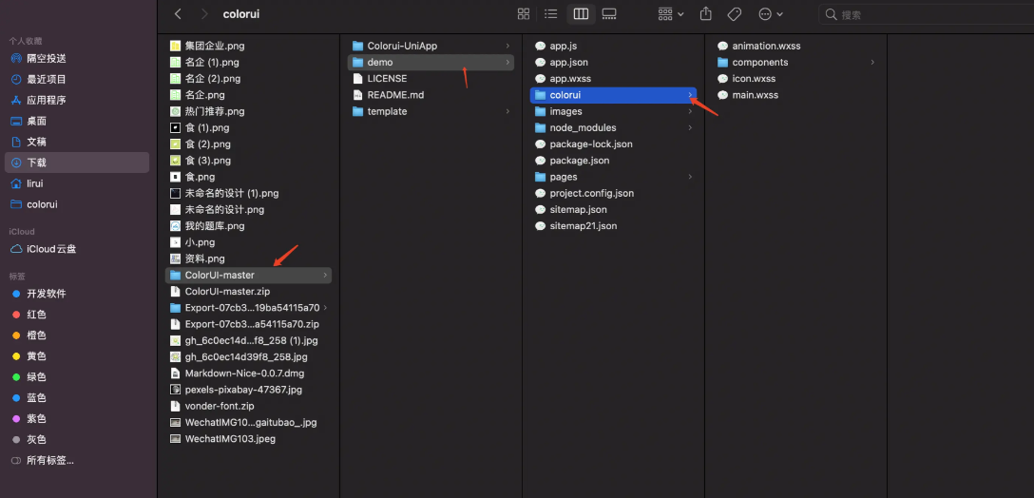Image resolution: width=1034 pixels, height=498 pixels.
Task: Select WechatIMG103.jpeg file
Action: 248,439
